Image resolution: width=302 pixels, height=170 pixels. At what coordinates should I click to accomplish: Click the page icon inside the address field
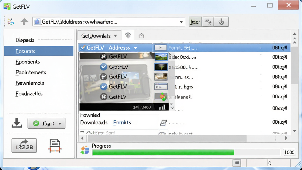(37, 22)
